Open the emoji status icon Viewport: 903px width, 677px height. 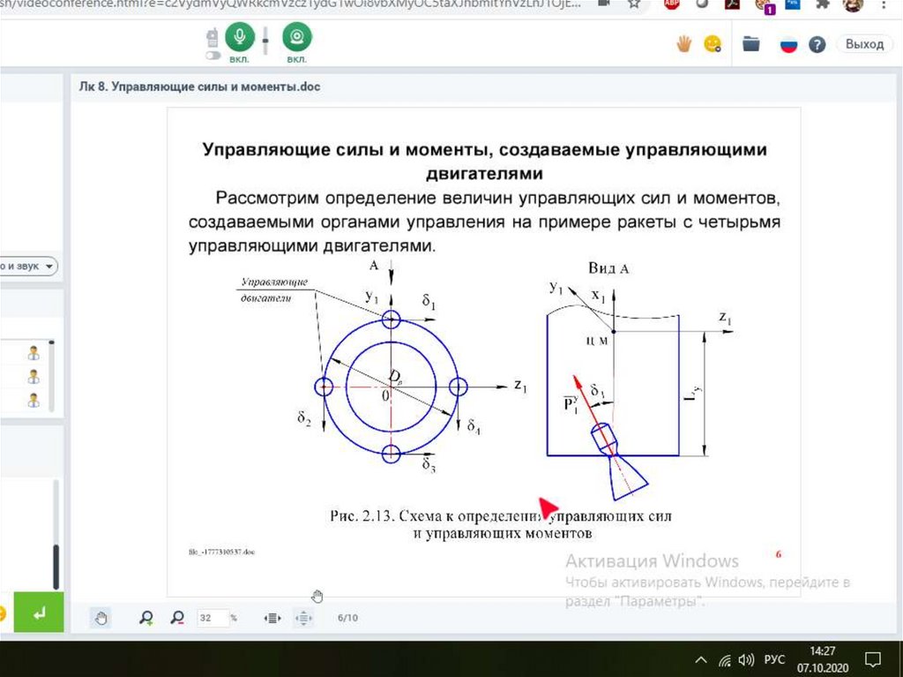[713, 44]
